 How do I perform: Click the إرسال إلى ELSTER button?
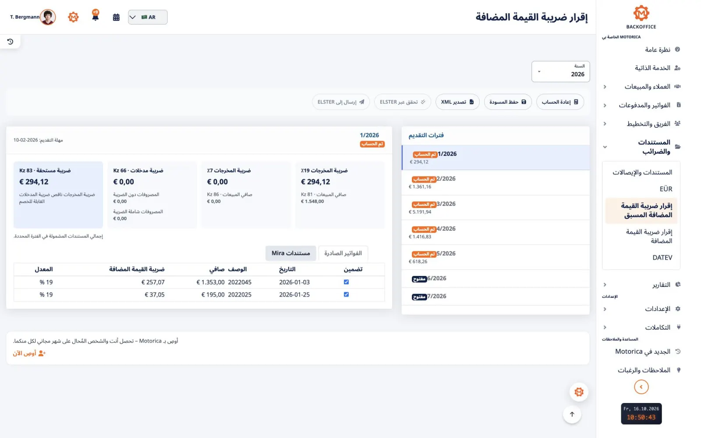click(x=341, y=102)
